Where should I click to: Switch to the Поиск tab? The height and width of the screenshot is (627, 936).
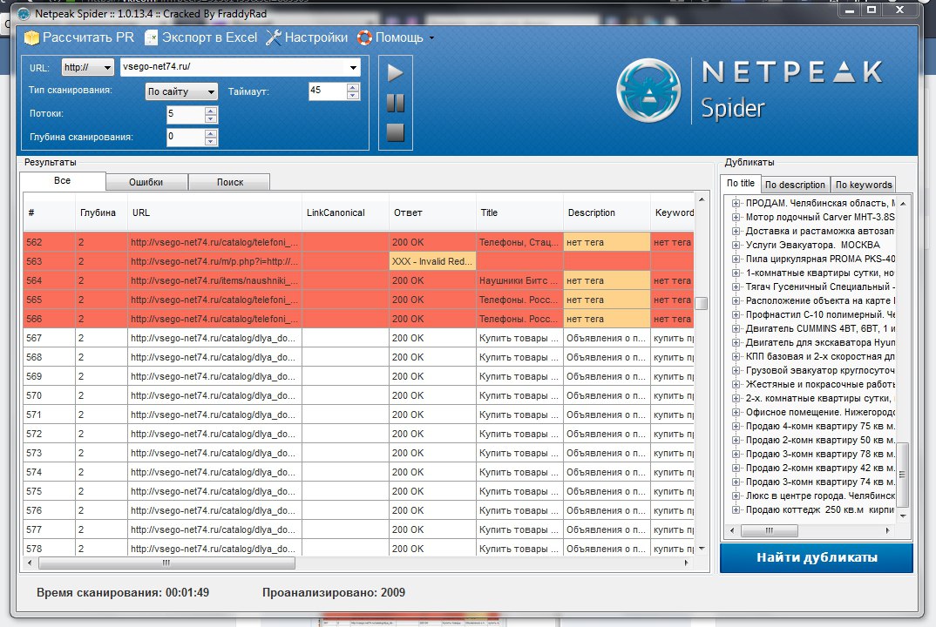click(230, 182)
